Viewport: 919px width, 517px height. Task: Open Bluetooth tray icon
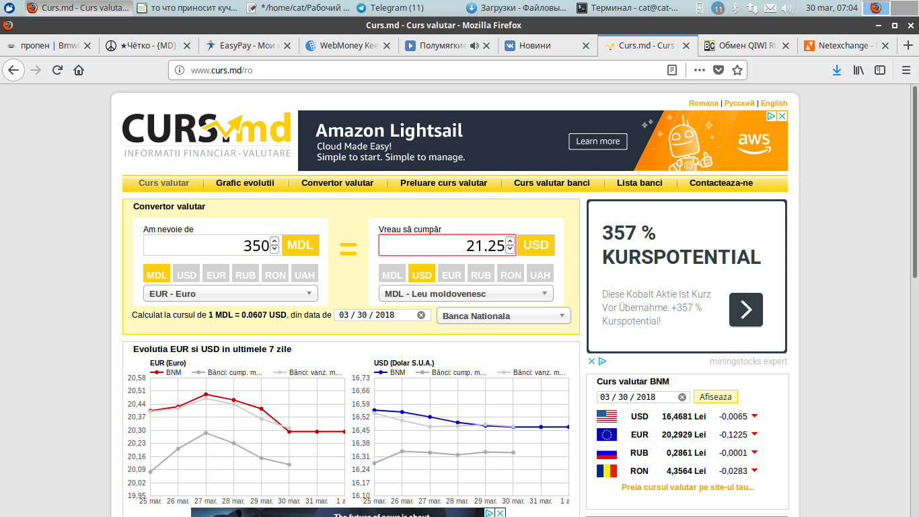(735, 8)
